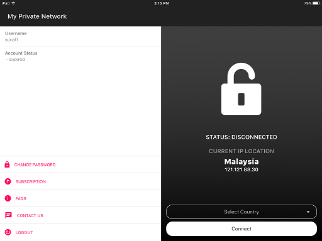This screenshot has width=322, height=241.
Task: Click the pink lock icon beside Change Password
Action: click(7, 164)
